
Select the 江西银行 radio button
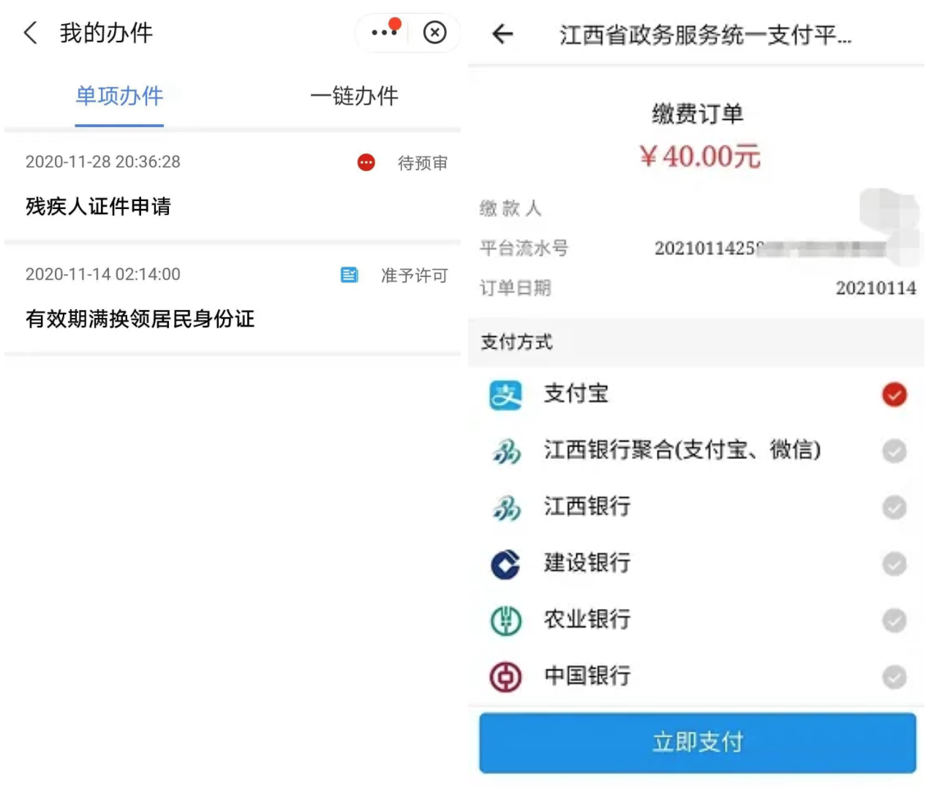(894, 507)
